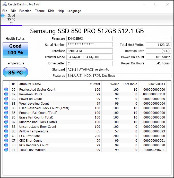The width and height of the screenshot is (174, 178).
Task: Select the Airflow Temperature attribute name
Action: pos(34,131)
